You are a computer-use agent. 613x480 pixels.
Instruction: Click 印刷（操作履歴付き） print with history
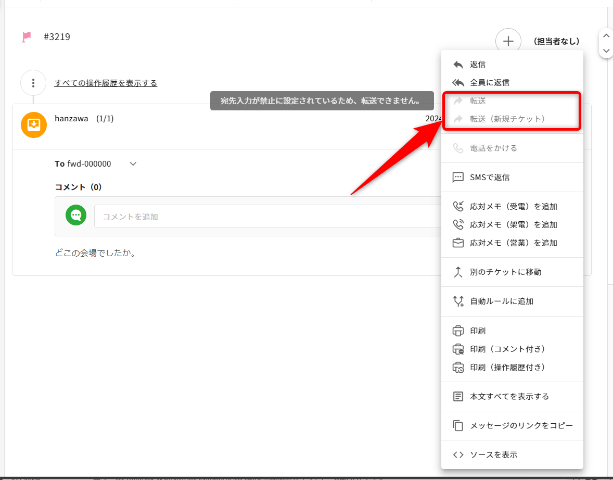click(507, 368)
